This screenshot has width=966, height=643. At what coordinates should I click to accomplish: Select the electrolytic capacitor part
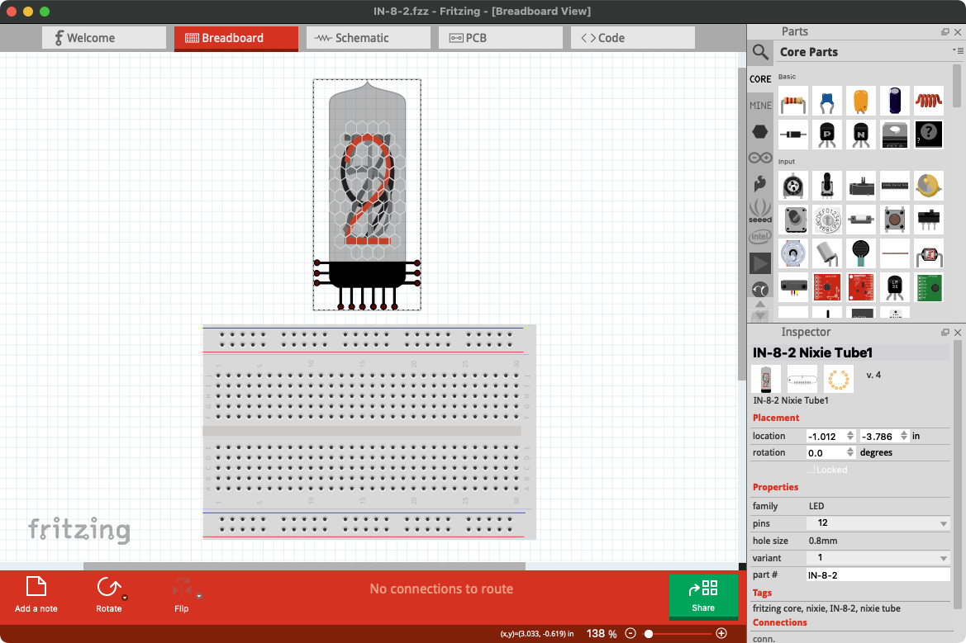click(x=895, y=102)
